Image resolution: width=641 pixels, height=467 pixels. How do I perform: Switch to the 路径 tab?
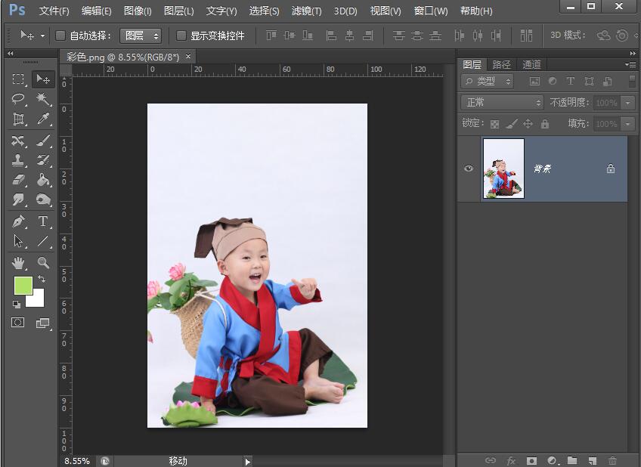click(x=502, y=64)
